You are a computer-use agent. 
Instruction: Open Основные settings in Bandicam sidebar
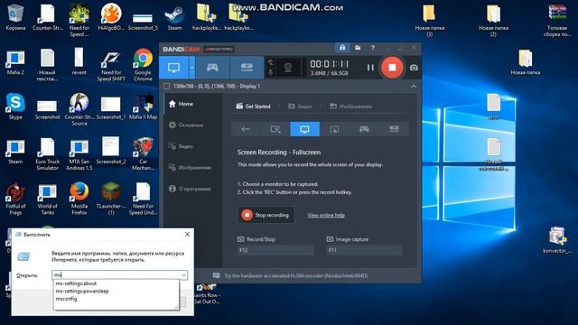coord(186,125)
